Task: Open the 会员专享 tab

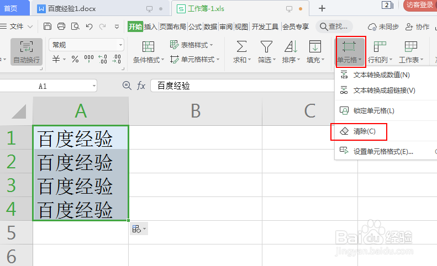Action: pos(296,26)
